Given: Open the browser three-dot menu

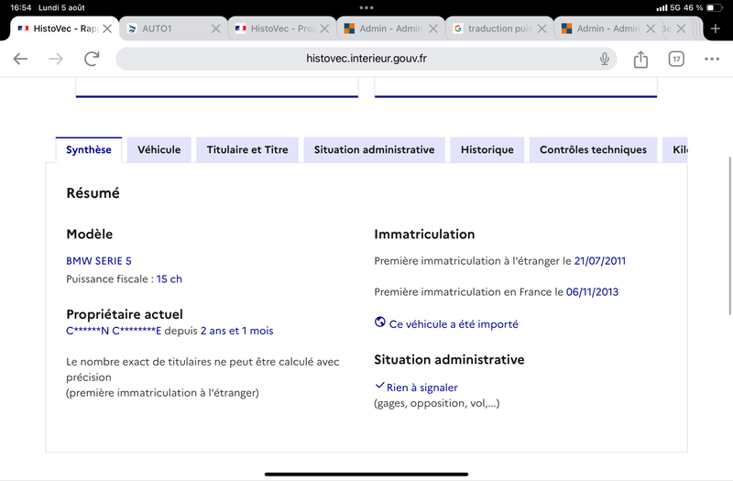Looking at the screenshot, I should pyautogui.click(x=712, y=59).
